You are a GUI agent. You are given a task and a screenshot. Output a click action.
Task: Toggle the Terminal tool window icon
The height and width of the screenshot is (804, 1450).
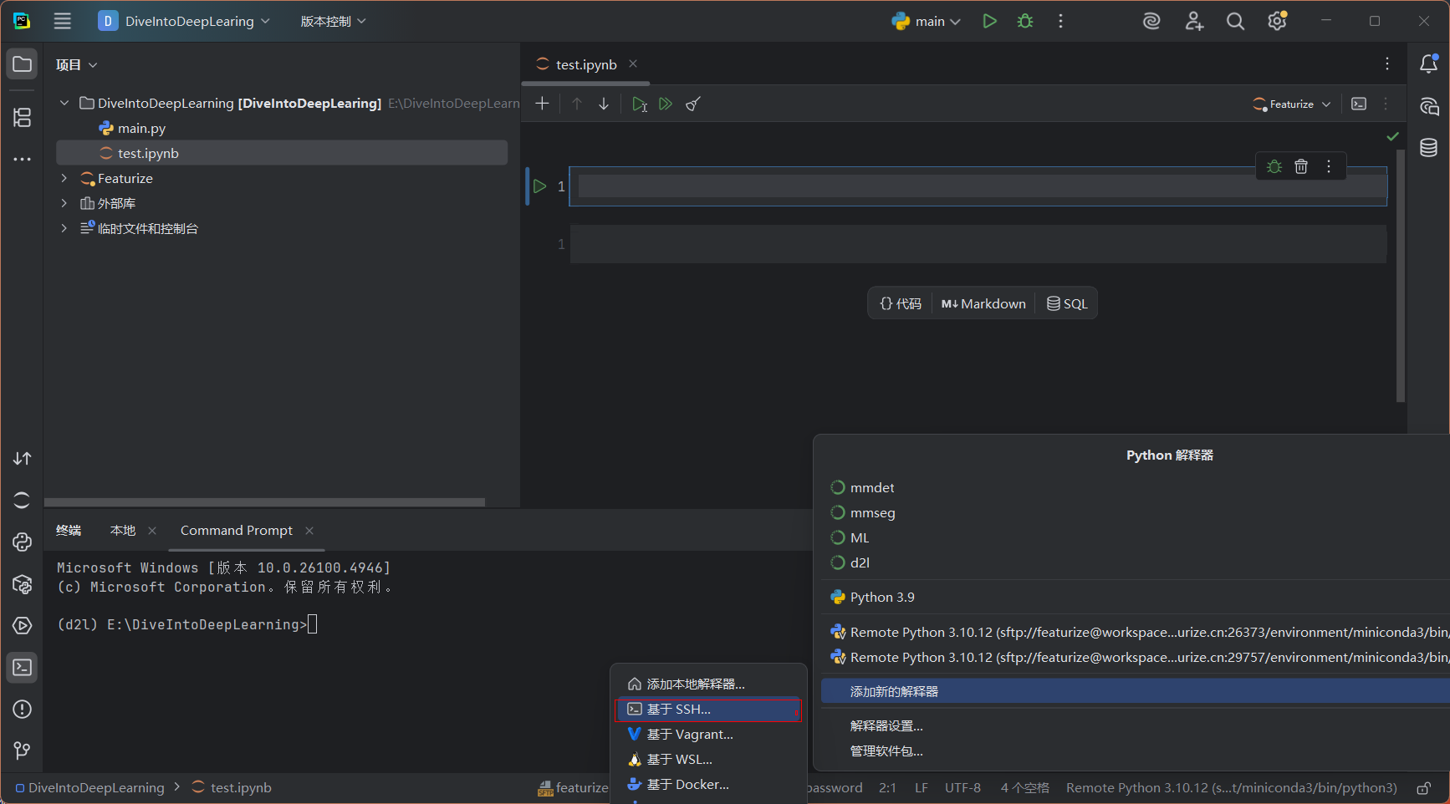click(x=23, y=668)
